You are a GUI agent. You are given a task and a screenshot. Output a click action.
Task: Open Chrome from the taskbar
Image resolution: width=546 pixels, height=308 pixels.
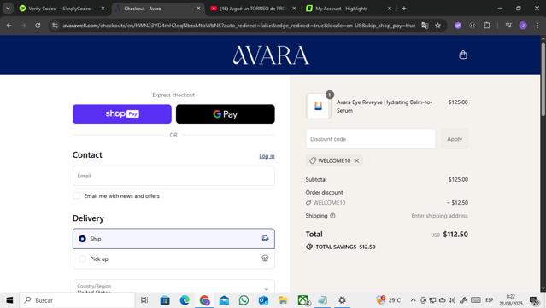tap(204, 300)
